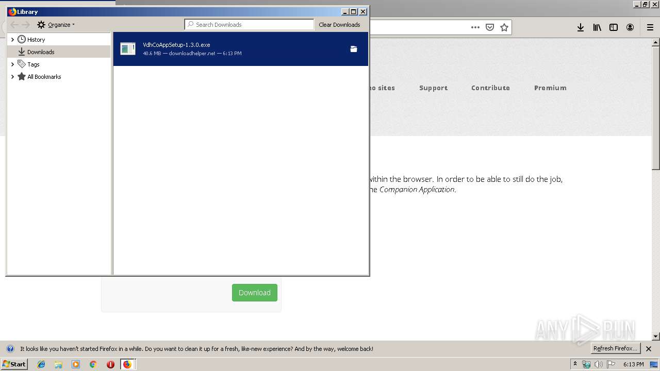Expand the History tree node

(x=12, y=40)
